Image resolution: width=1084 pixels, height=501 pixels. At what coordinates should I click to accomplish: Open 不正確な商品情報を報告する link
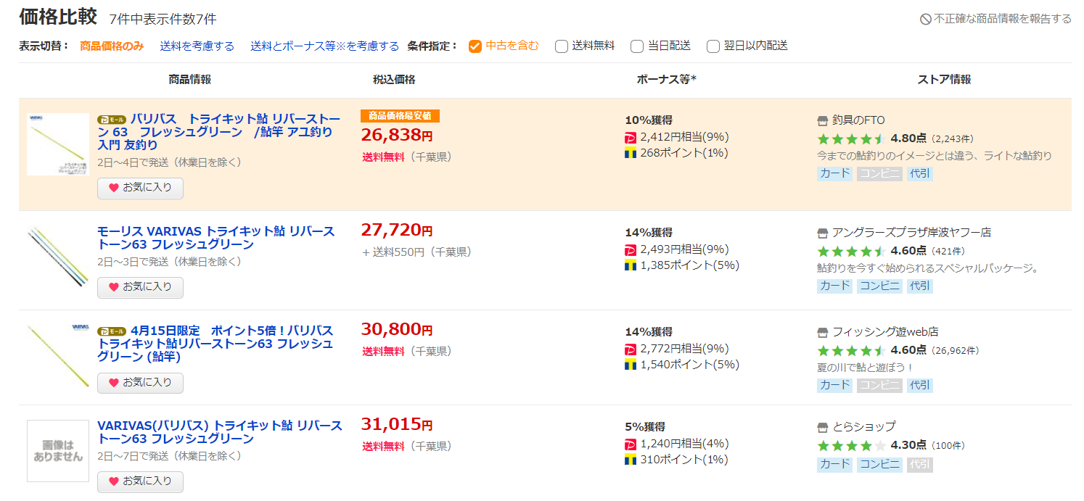point(1003,19)
